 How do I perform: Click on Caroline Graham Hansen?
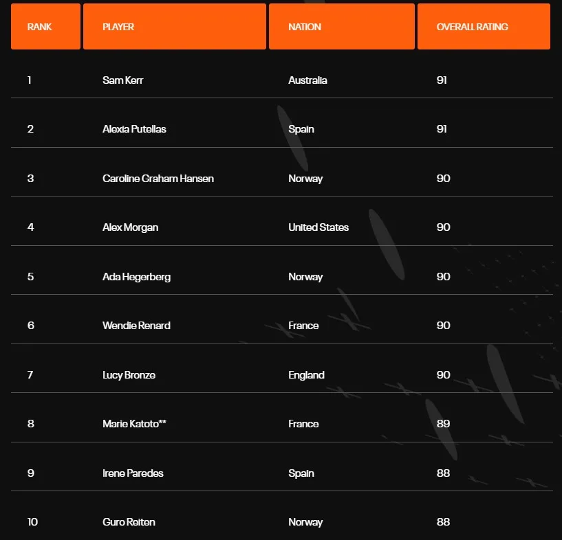[x=158, y=179]
